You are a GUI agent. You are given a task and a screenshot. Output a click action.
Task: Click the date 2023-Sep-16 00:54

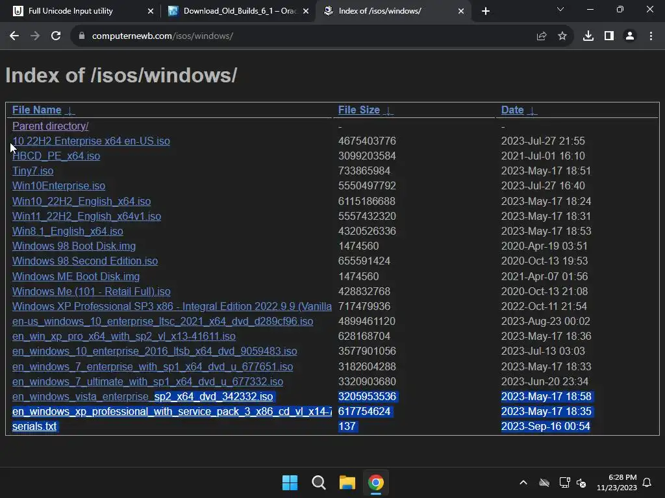click(546, 427)
